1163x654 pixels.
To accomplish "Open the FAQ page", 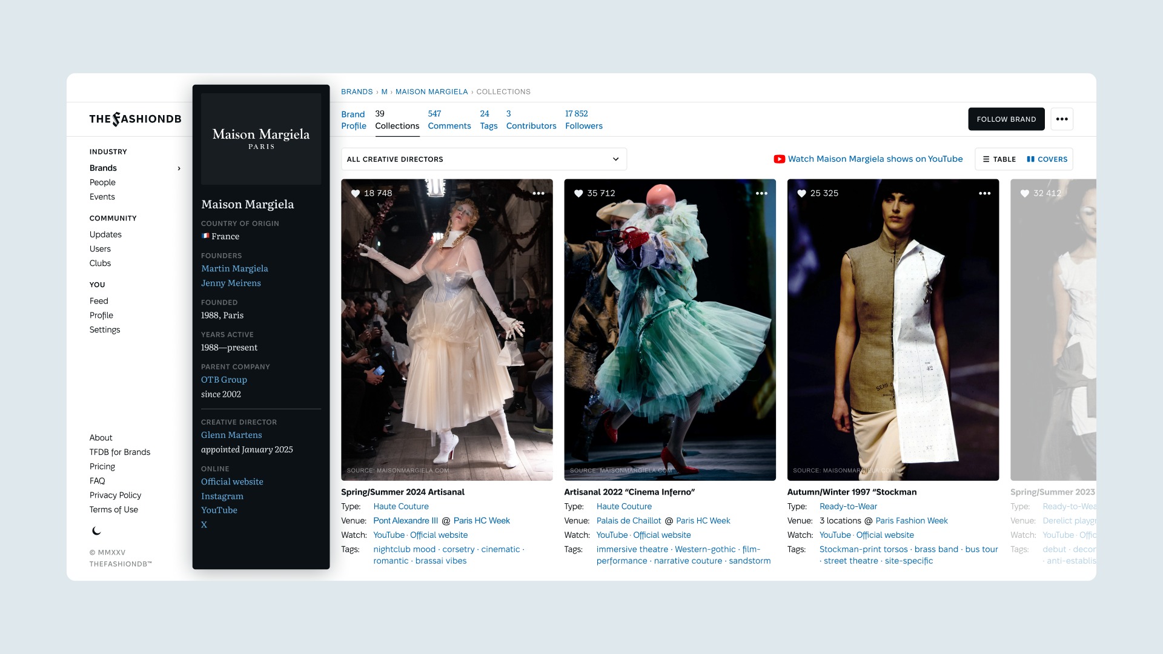I will click(x=98, y=481).
